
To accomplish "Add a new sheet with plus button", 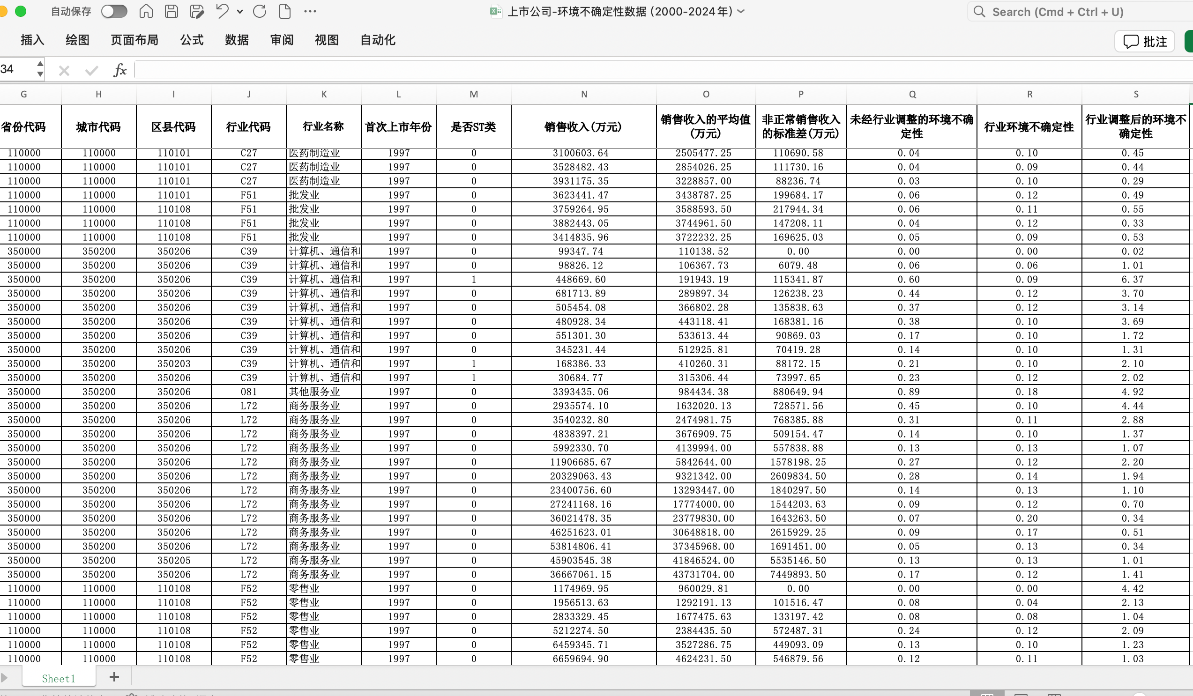I will pyautogui.click(x=114, y=677).
